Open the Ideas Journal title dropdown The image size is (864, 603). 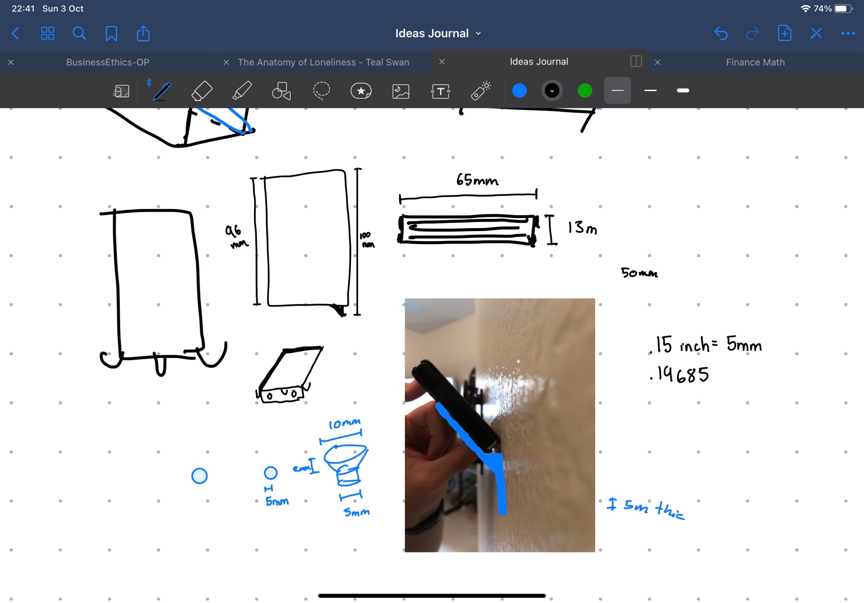pyautogui.click(x=478, y=33)
